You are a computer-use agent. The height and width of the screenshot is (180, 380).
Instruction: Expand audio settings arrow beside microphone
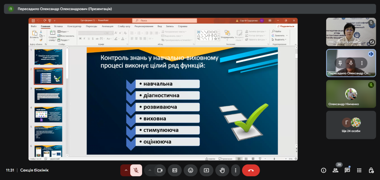[x=126, y=170]
